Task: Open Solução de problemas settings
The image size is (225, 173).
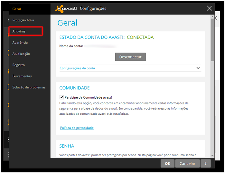Action: click(29, 87)
